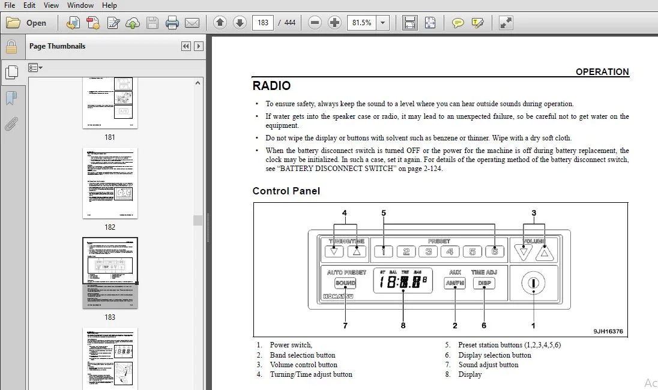Open the Help menu
This screenshot has width=658, height=390.
click(x=109, y=5)
